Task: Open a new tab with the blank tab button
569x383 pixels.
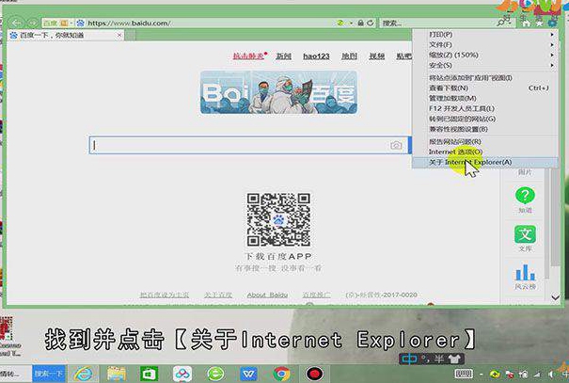Action: [131, 35]
